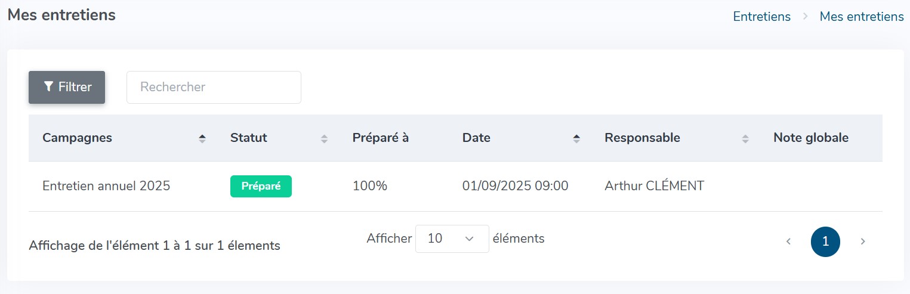The height and width of the screenshot is (294, 910).
Task: Open Entretien annuel 2025 row
Action: click(x=455, y=186)
